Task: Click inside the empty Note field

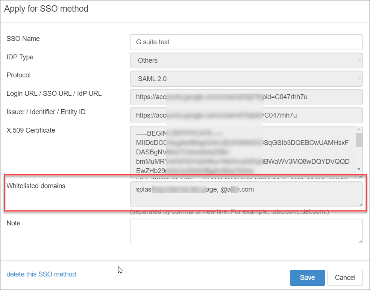Action: pos(246,231)
